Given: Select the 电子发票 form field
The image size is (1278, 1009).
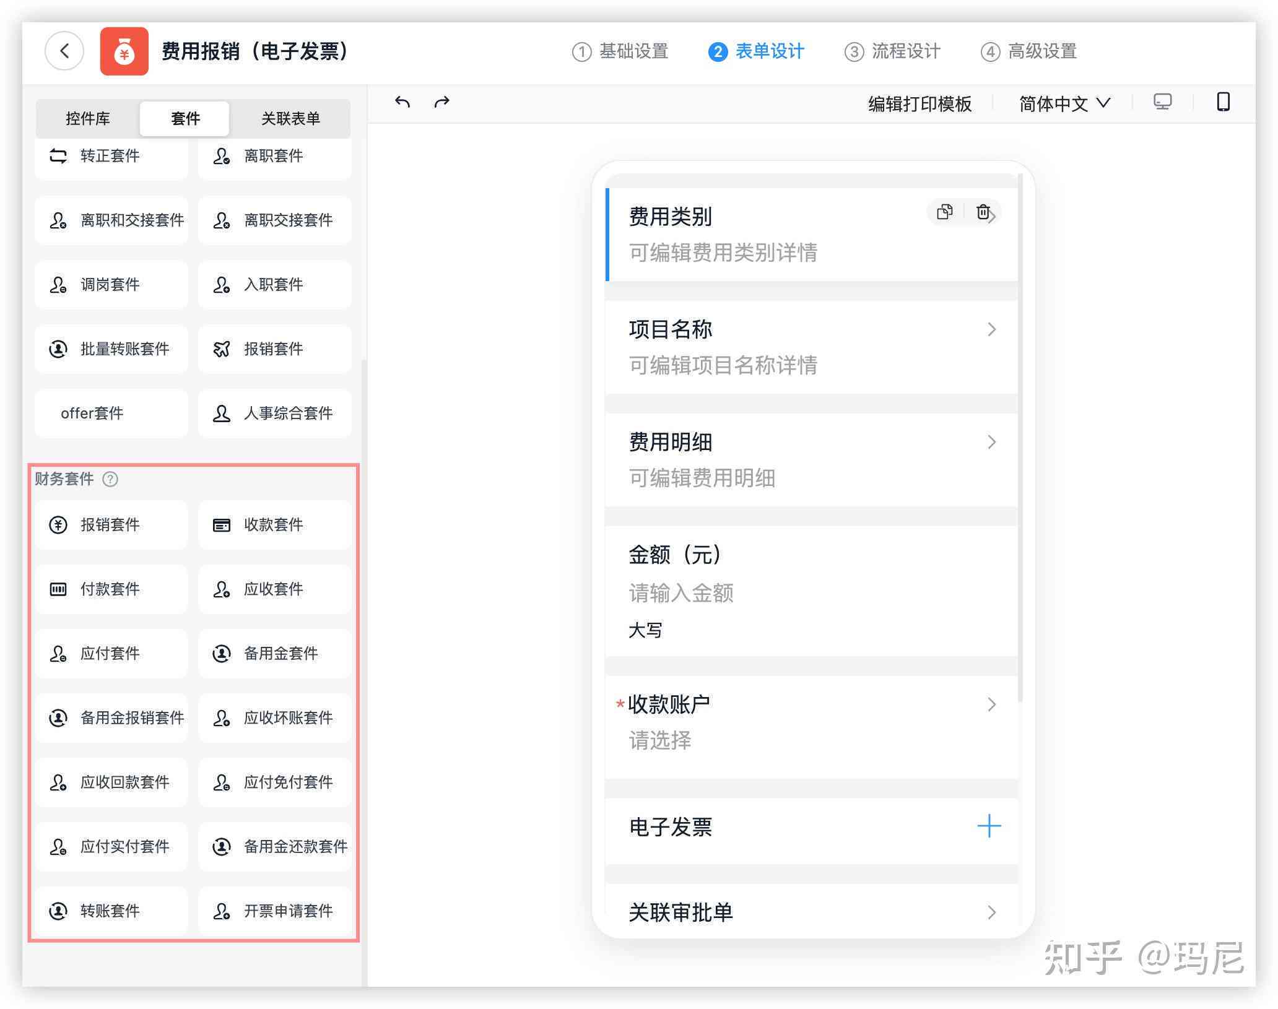Looking at the screenshot, I should point(812,830).
